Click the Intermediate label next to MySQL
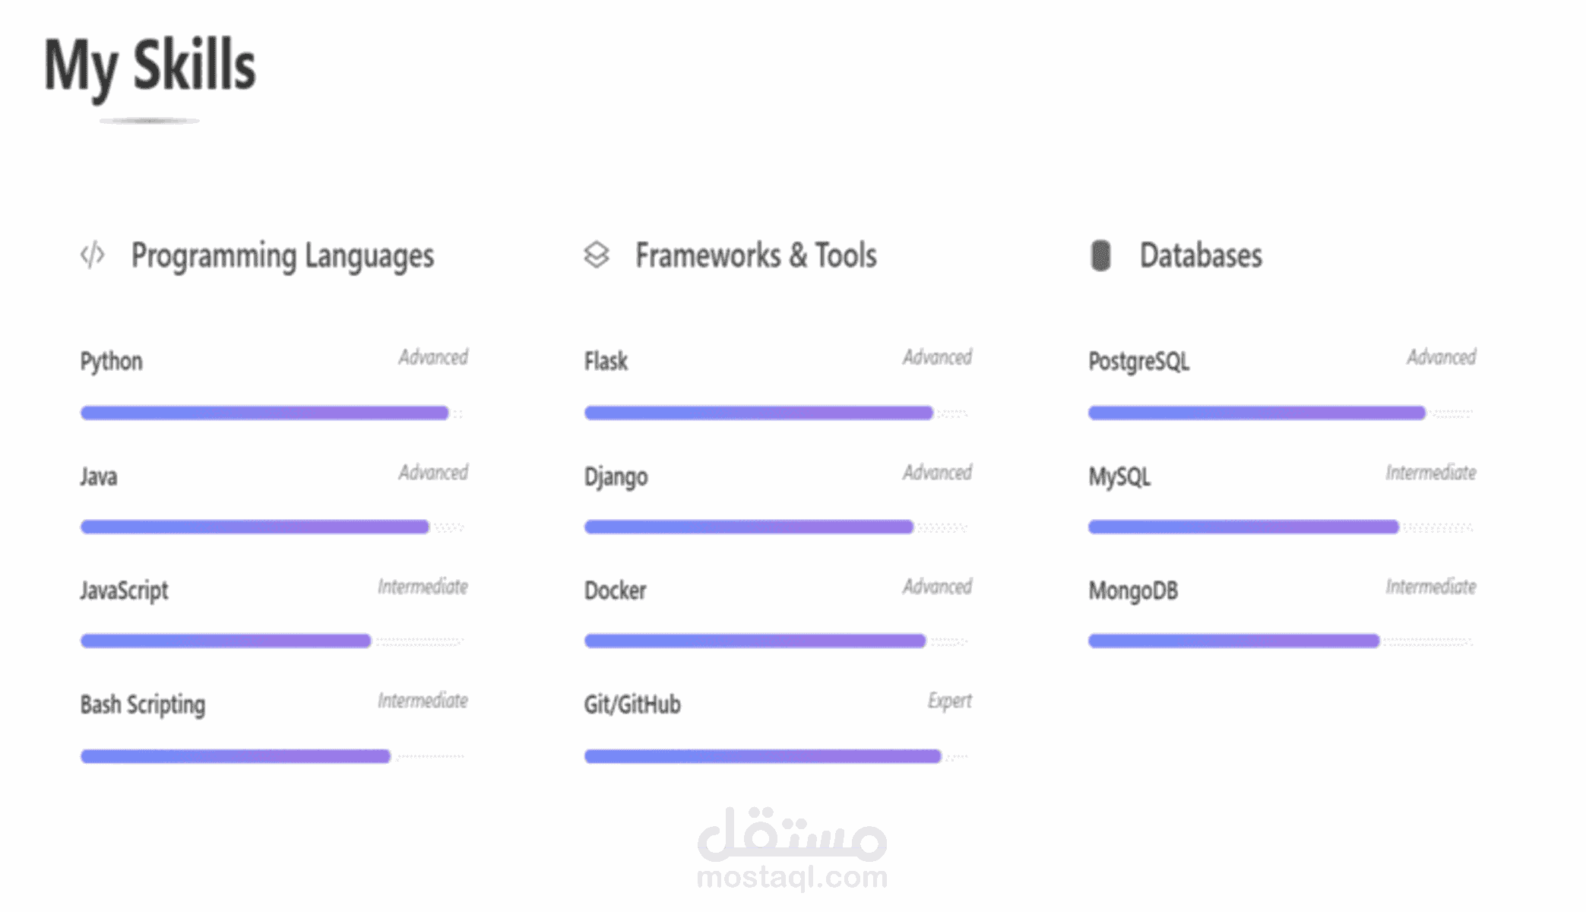 (1430, 473)
